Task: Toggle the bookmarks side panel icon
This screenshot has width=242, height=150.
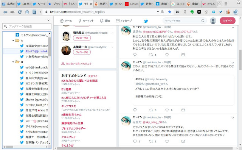Action: click(x=34, y=12)
